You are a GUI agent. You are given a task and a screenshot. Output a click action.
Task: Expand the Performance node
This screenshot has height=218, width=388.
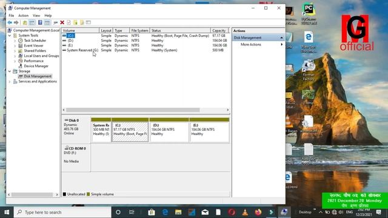pyautogui.click(x=15, y=61)
